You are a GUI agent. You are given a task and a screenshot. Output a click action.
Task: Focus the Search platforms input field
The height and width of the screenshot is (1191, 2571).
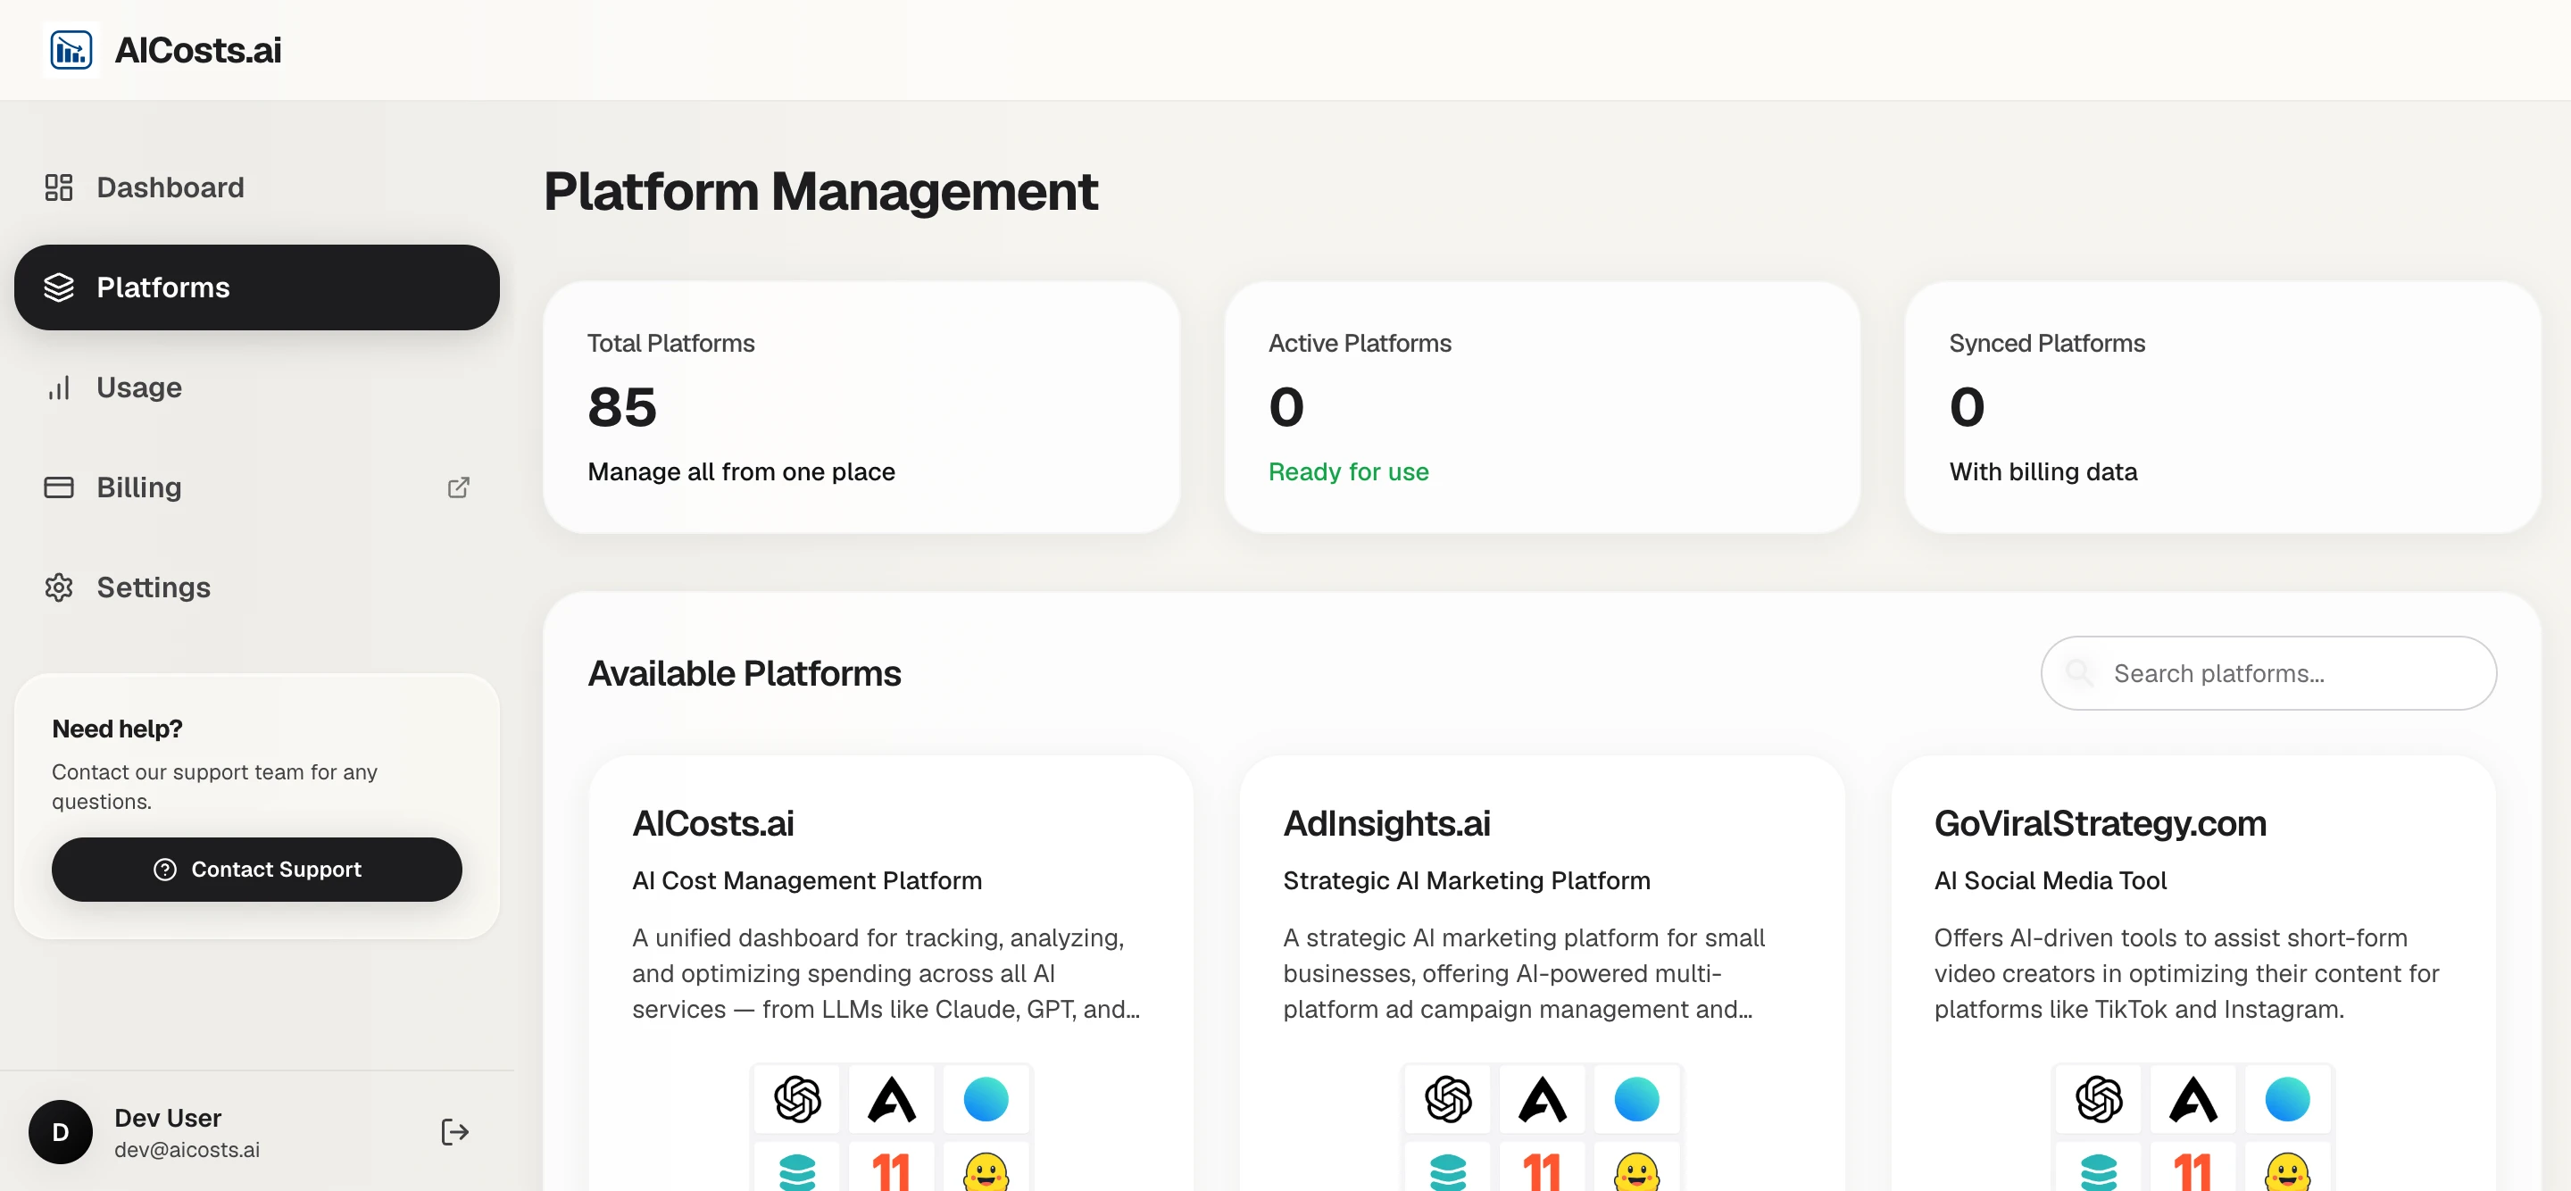[2267, 674]
